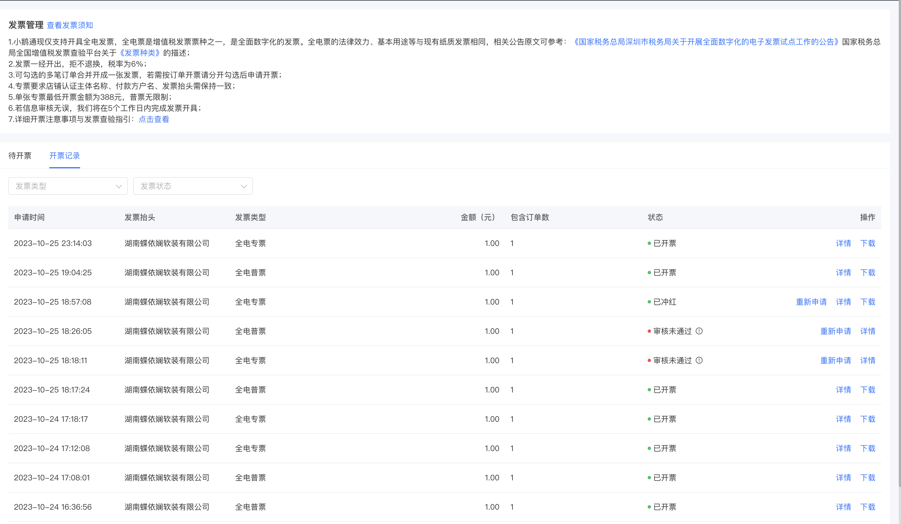Click 重新申请 on the 已冲红 row
The image size is (901, 524).
(811, 302)
